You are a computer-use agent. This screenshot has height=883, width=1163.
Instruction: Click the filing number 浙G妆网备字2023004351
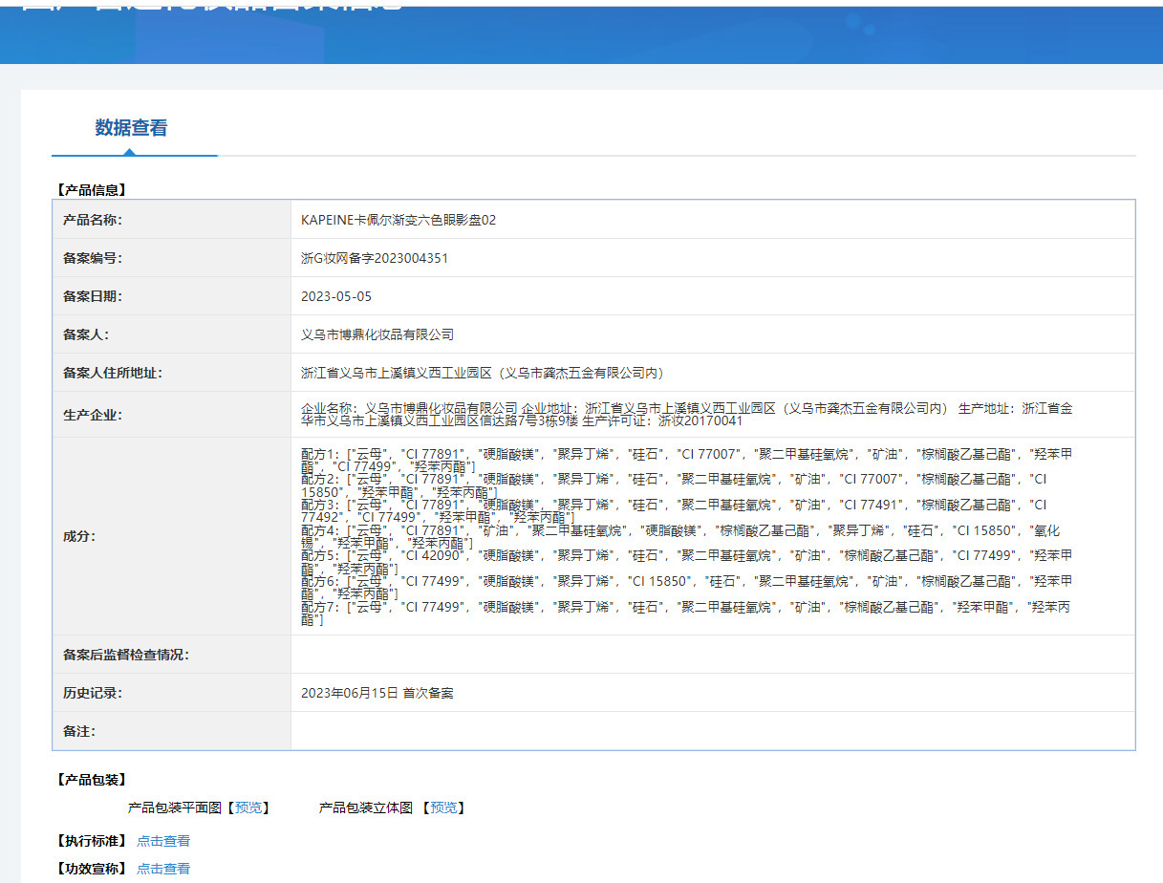tap(375, 258)
